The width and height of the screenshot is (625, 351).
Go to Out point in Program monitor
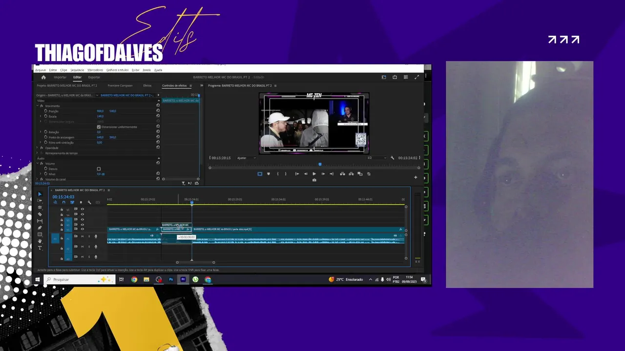[332, 174]
